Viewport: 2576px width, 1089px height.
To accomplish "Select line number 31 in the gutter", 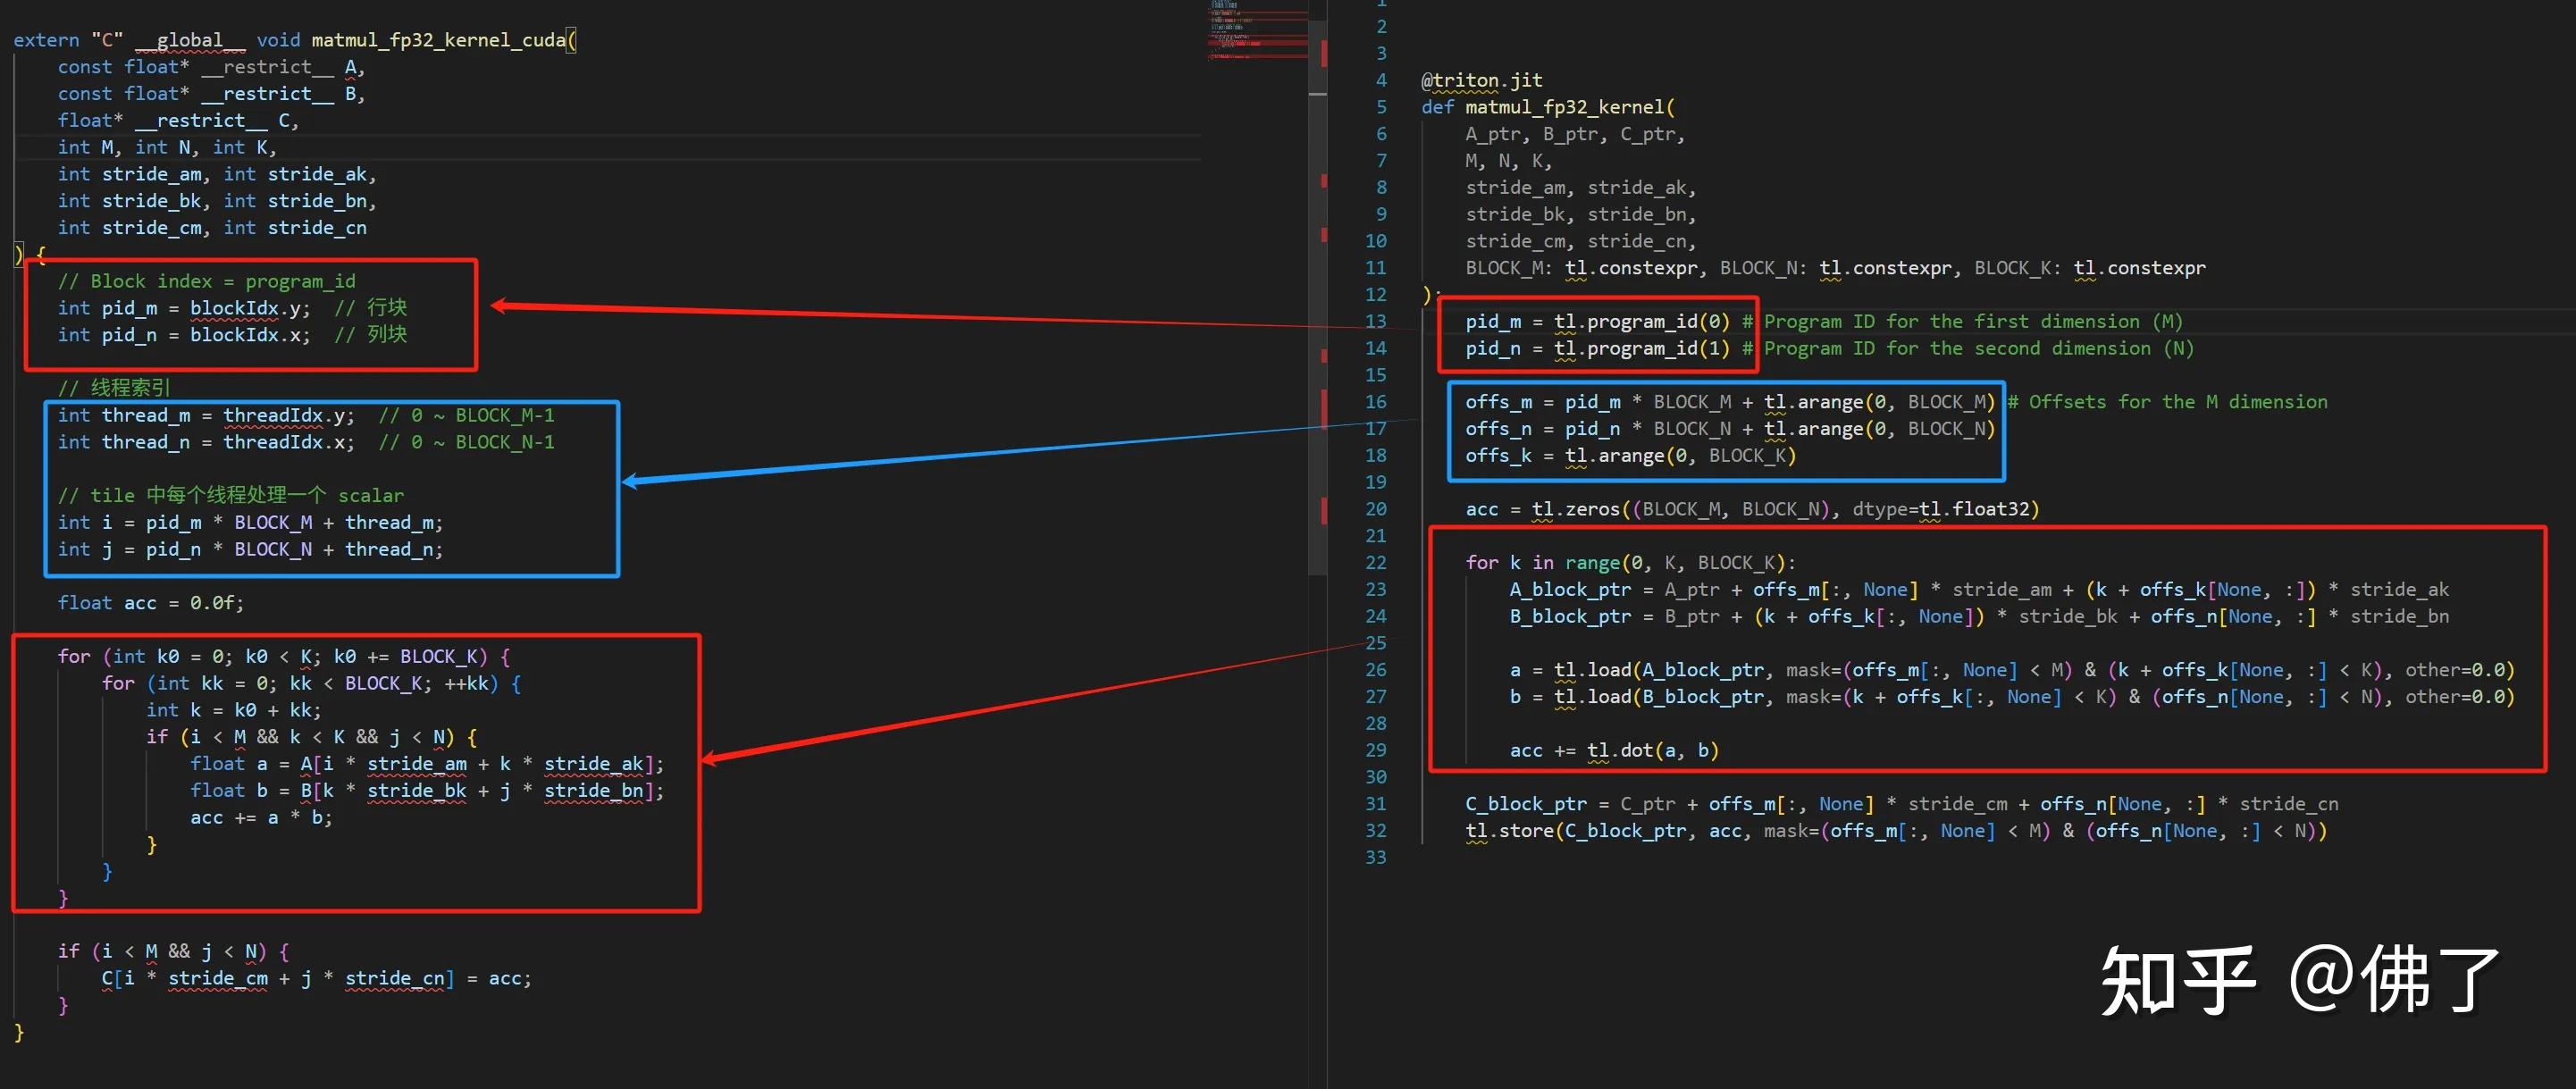I will [x=1375, y=804].
